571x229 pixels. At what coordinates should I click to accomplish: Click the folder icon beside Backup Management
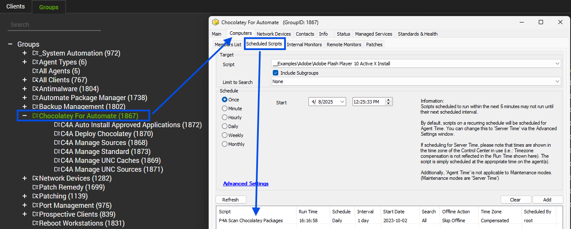pyautogui.click(x=36, y=107)
